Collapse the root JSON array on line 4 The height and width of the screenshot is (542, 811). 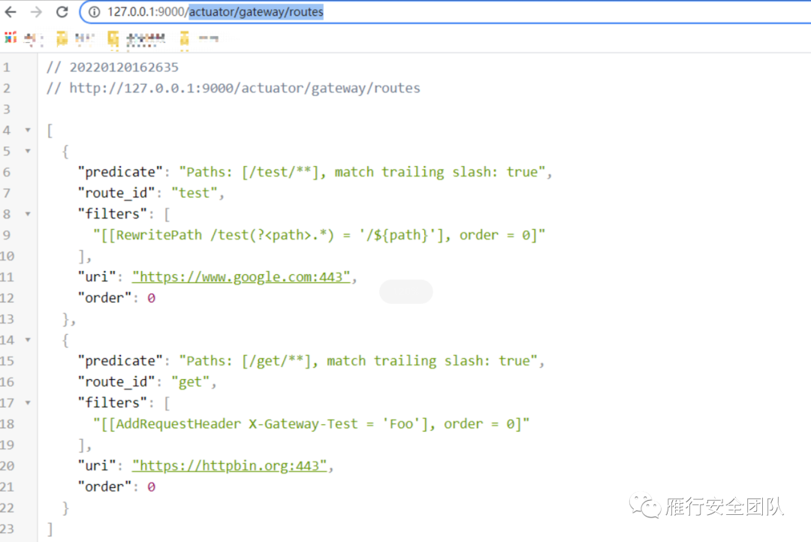point(28,131)
